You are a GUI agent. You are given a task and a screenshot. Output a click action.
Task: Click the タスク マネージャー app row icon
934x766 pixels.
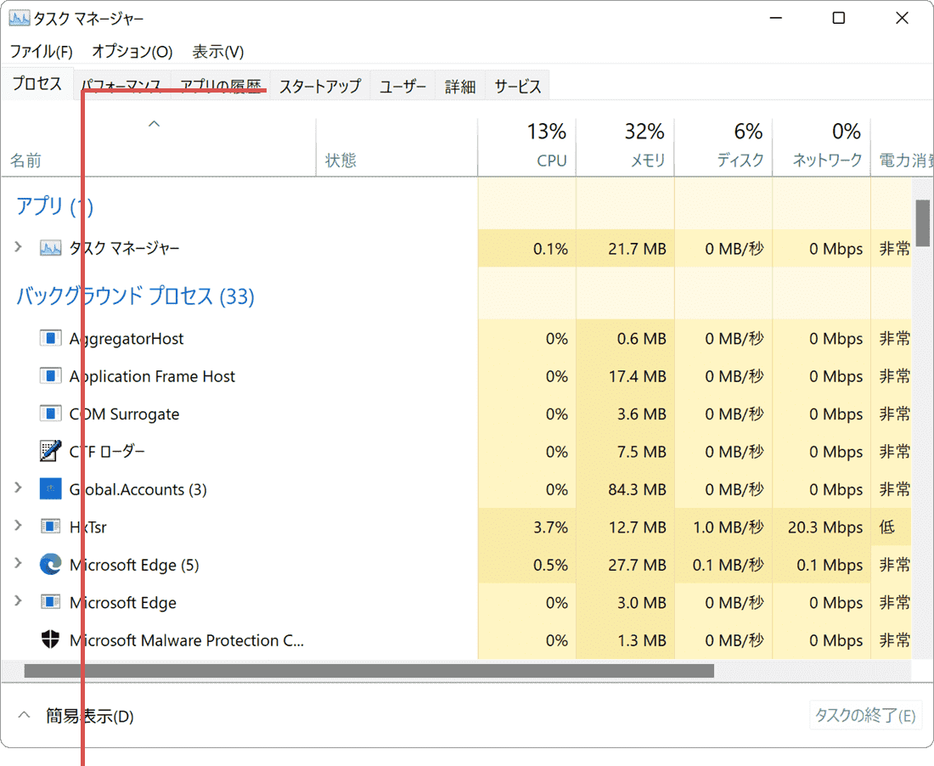tap(51, 248)
